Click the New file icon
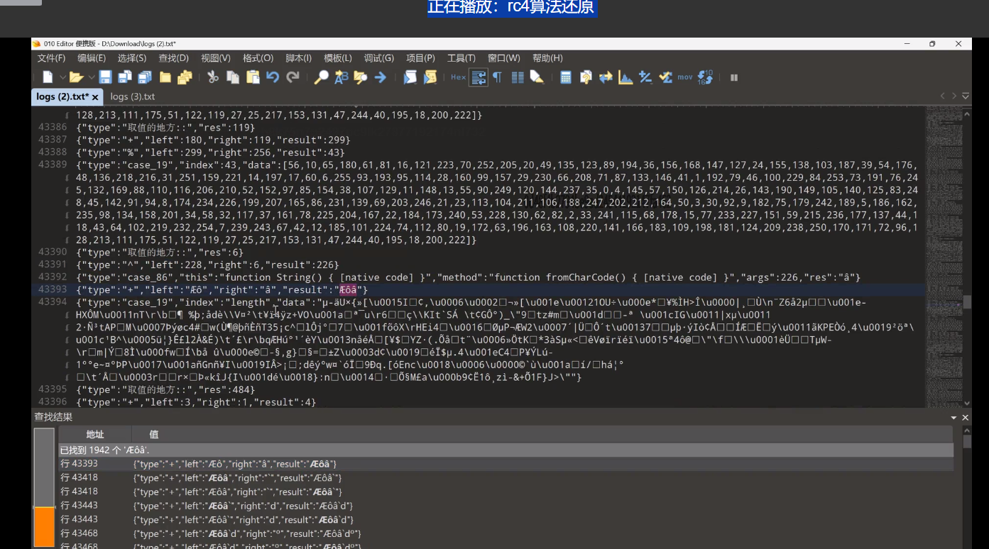The width and height of the screenshot is (989, 549). tap(48, 77)
